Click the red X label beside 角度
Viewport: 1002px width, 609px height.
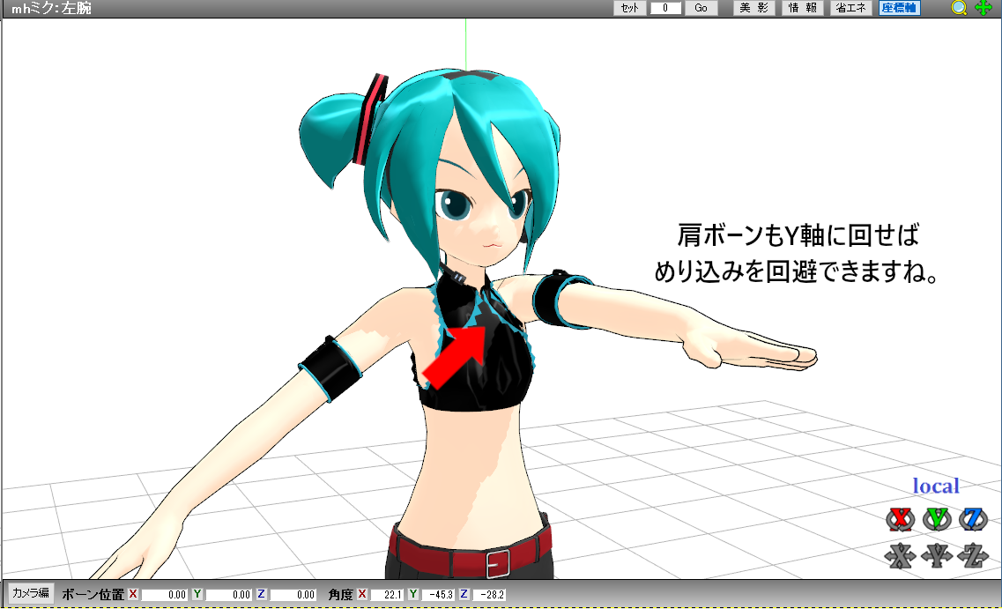362,594
